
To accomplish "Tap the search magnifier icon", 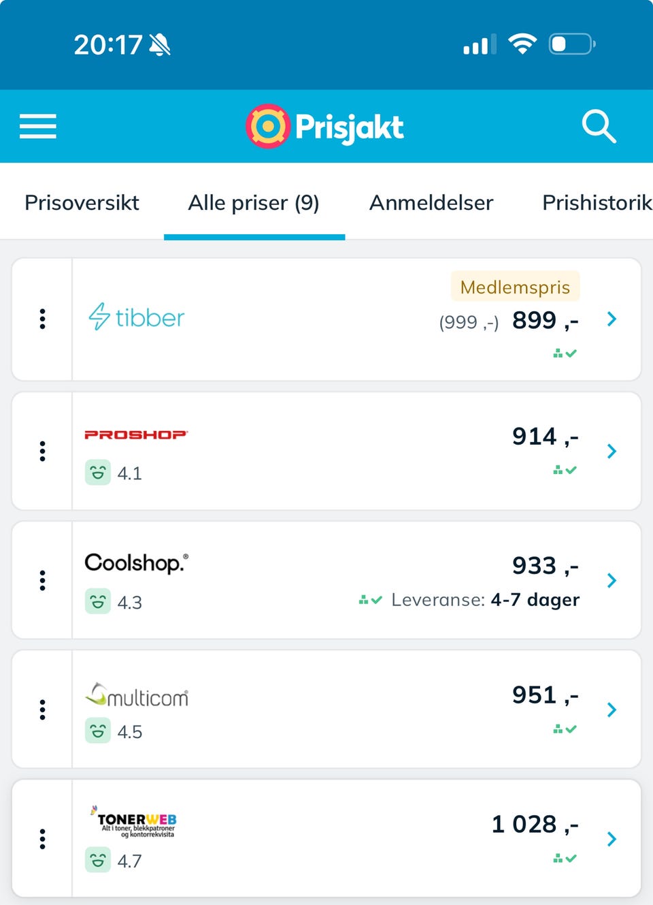I will point(599,127).
